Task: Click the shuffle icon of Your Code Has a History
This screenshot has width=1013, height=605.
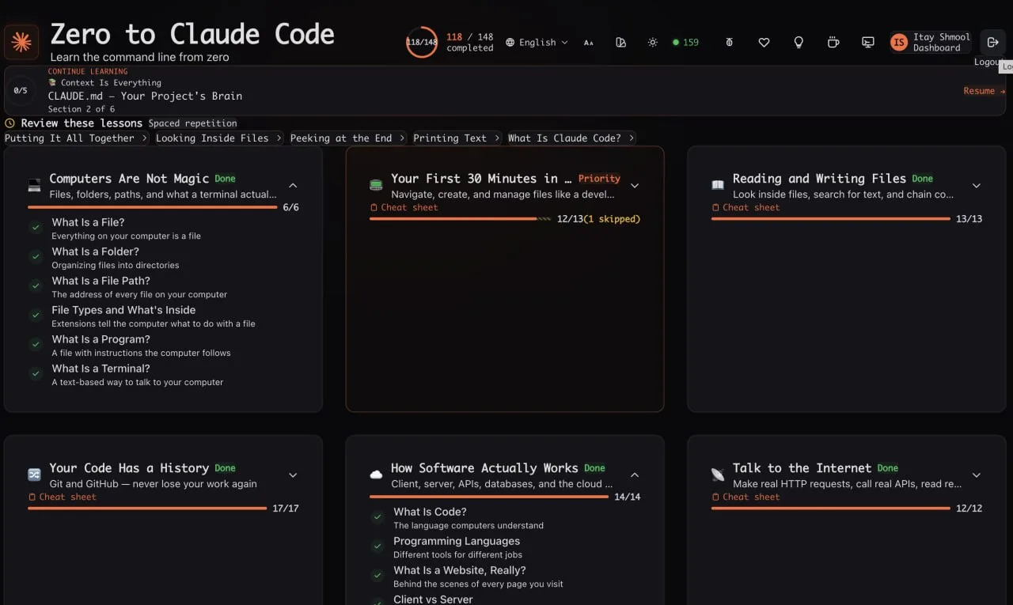Action: pyautogui.click(x=34, y=475)
